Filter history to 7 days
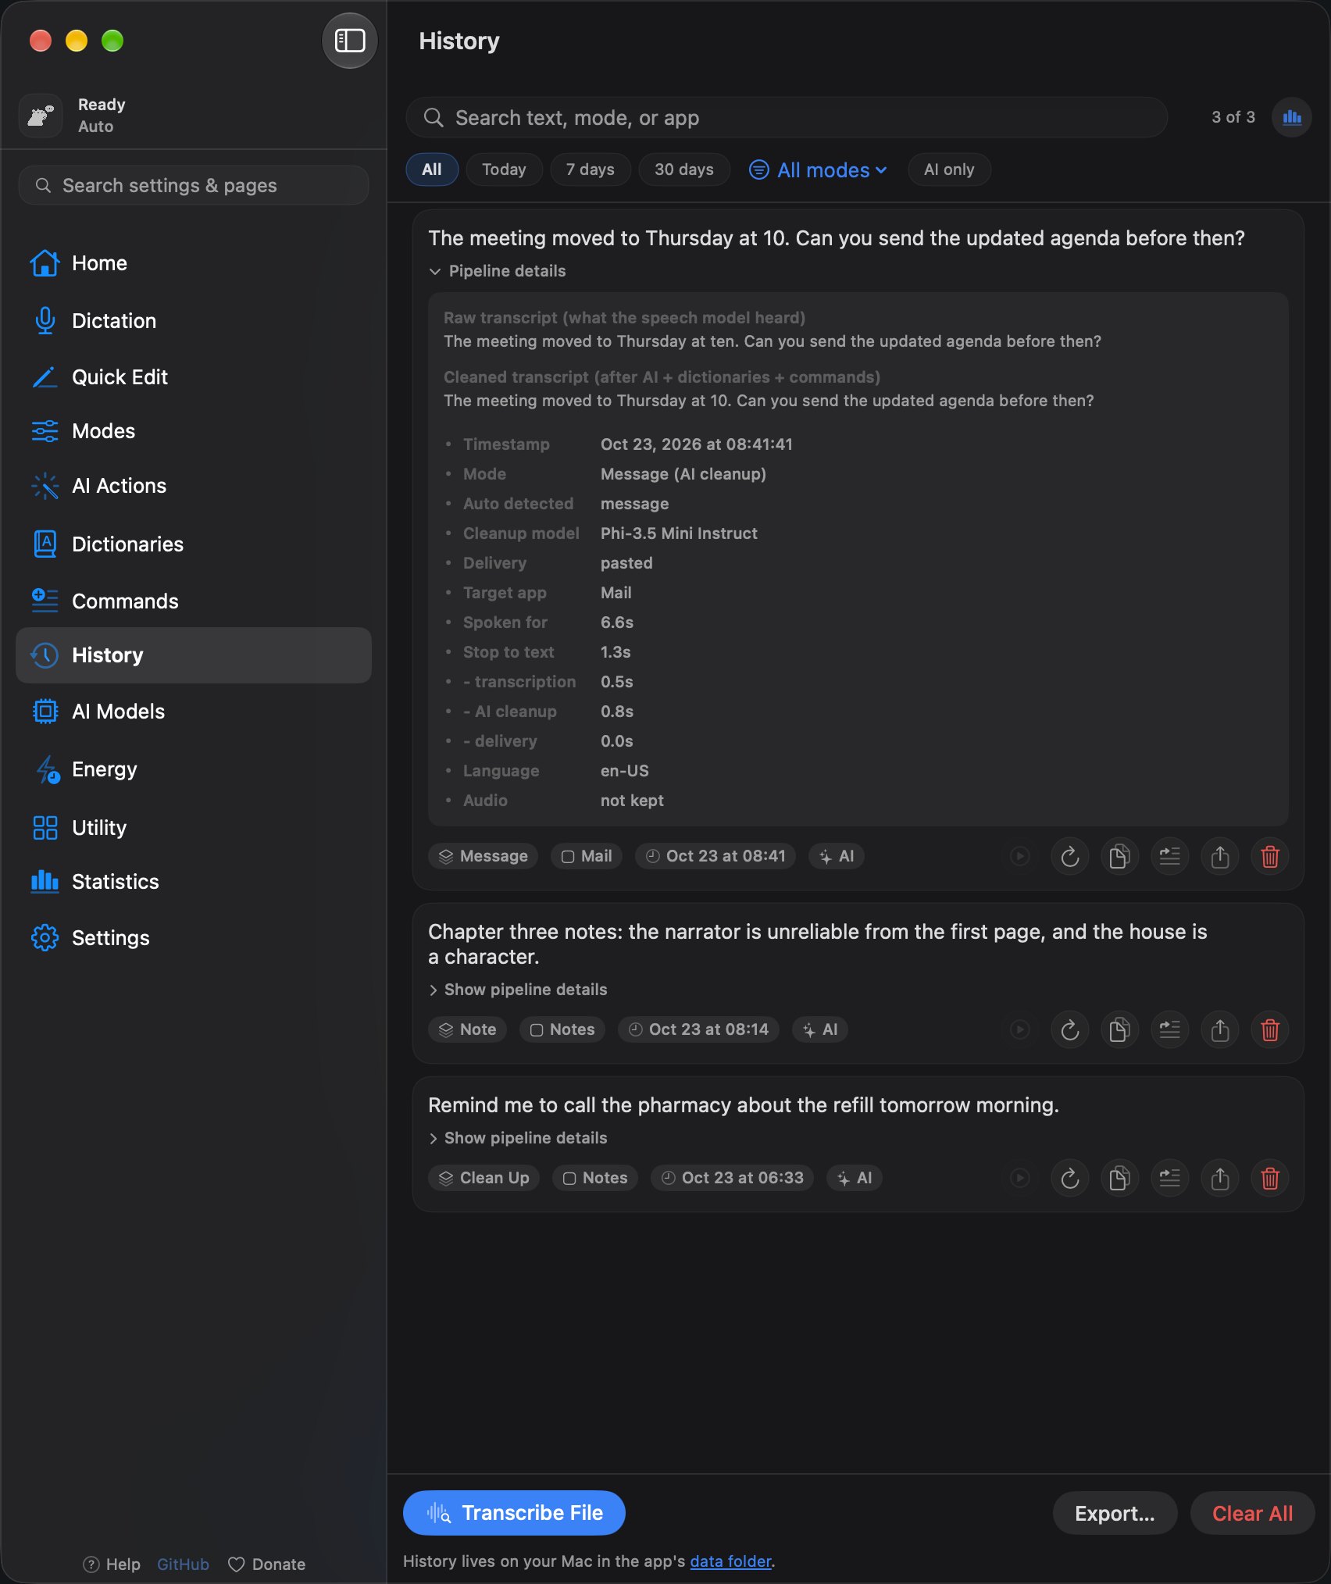 (591, 169)
